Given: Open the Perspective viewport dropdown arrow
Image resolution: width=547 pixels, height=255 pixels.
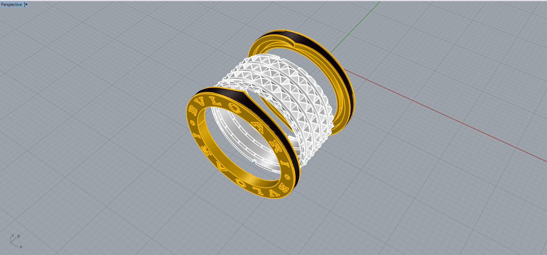Looking at the screenshot, I should [26, 4].
